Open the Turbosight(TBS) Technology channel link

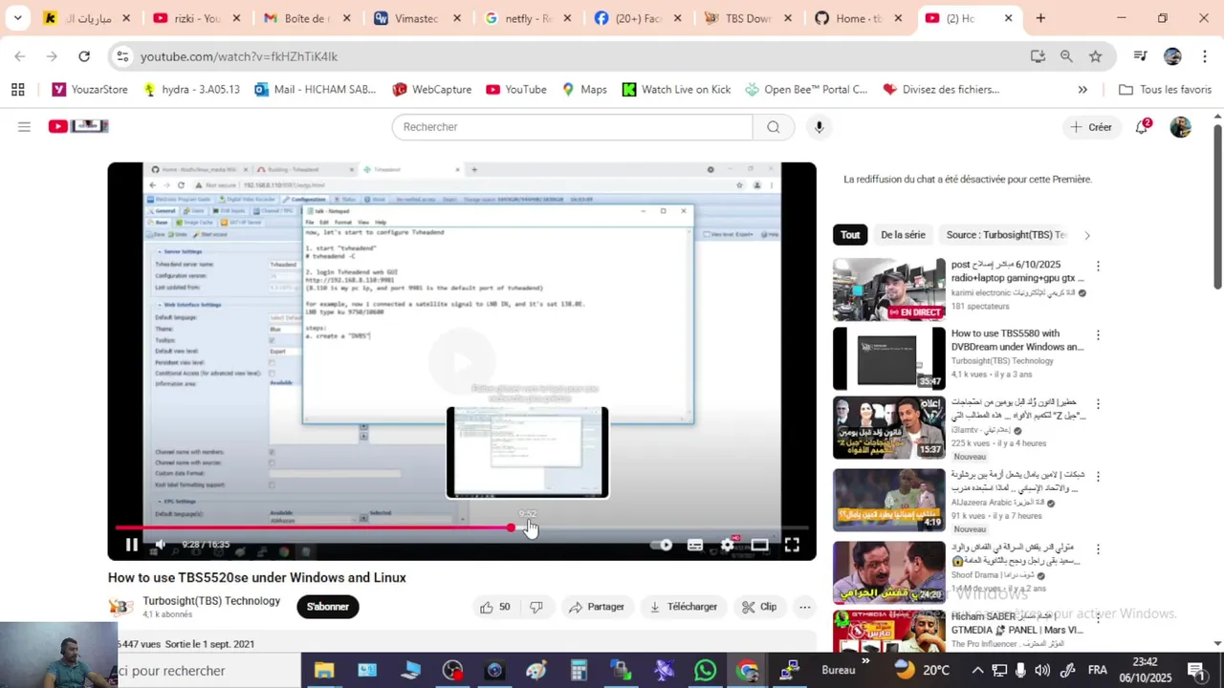click(211, 601)
